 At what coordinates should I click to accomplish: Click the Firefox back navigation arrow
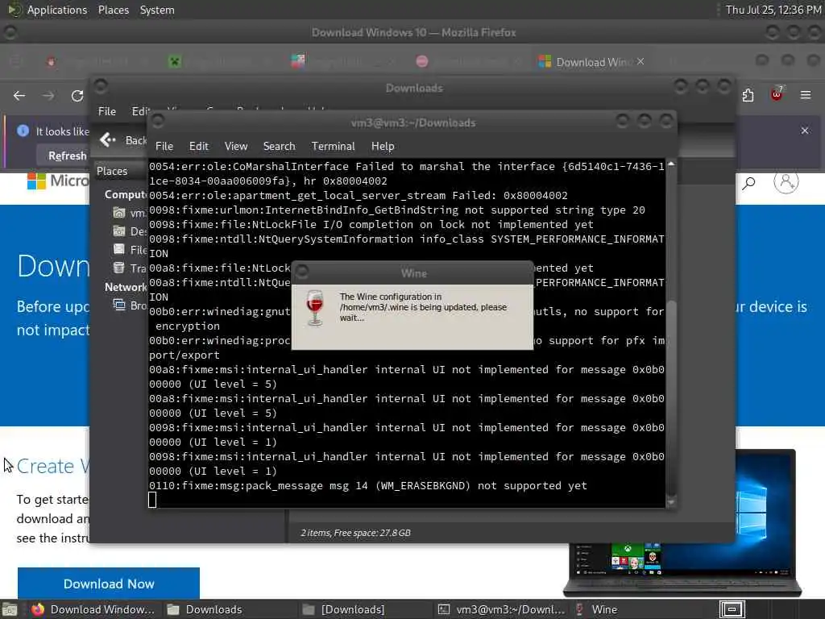[x=19, y=95]
